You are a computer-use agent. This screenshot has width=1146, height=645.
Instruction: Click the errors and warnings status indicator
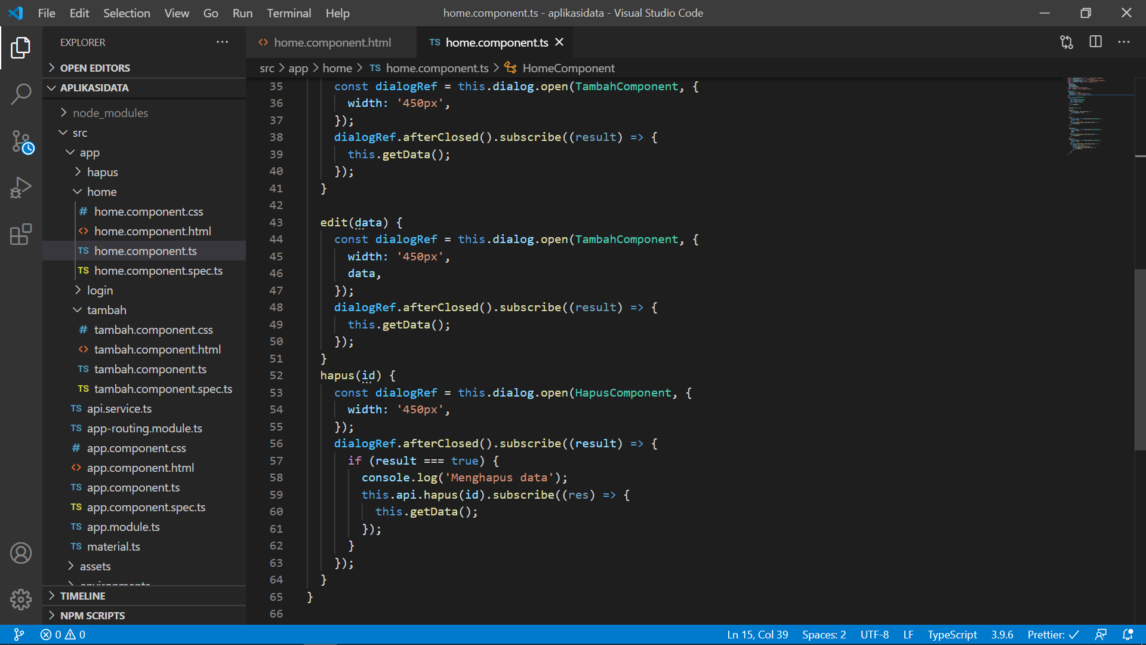[x=63, y=635]
